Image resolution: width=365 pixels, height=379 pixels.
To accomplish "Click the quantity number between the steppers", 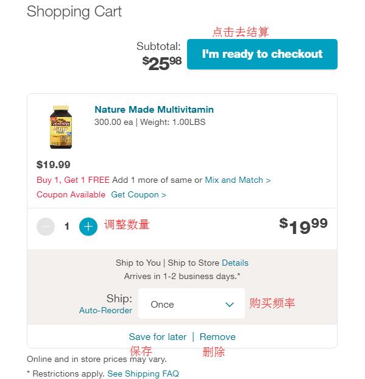I will tap(67, 227).
